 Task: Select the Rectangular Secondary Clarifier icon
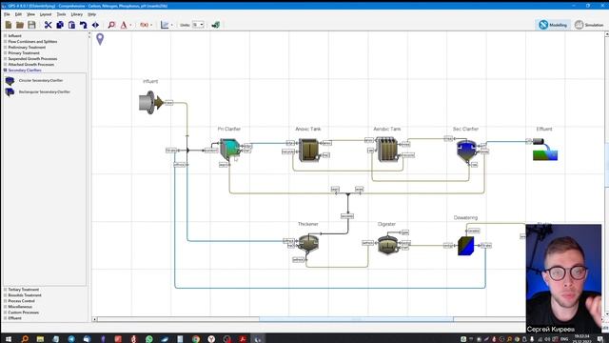[10, 91]
